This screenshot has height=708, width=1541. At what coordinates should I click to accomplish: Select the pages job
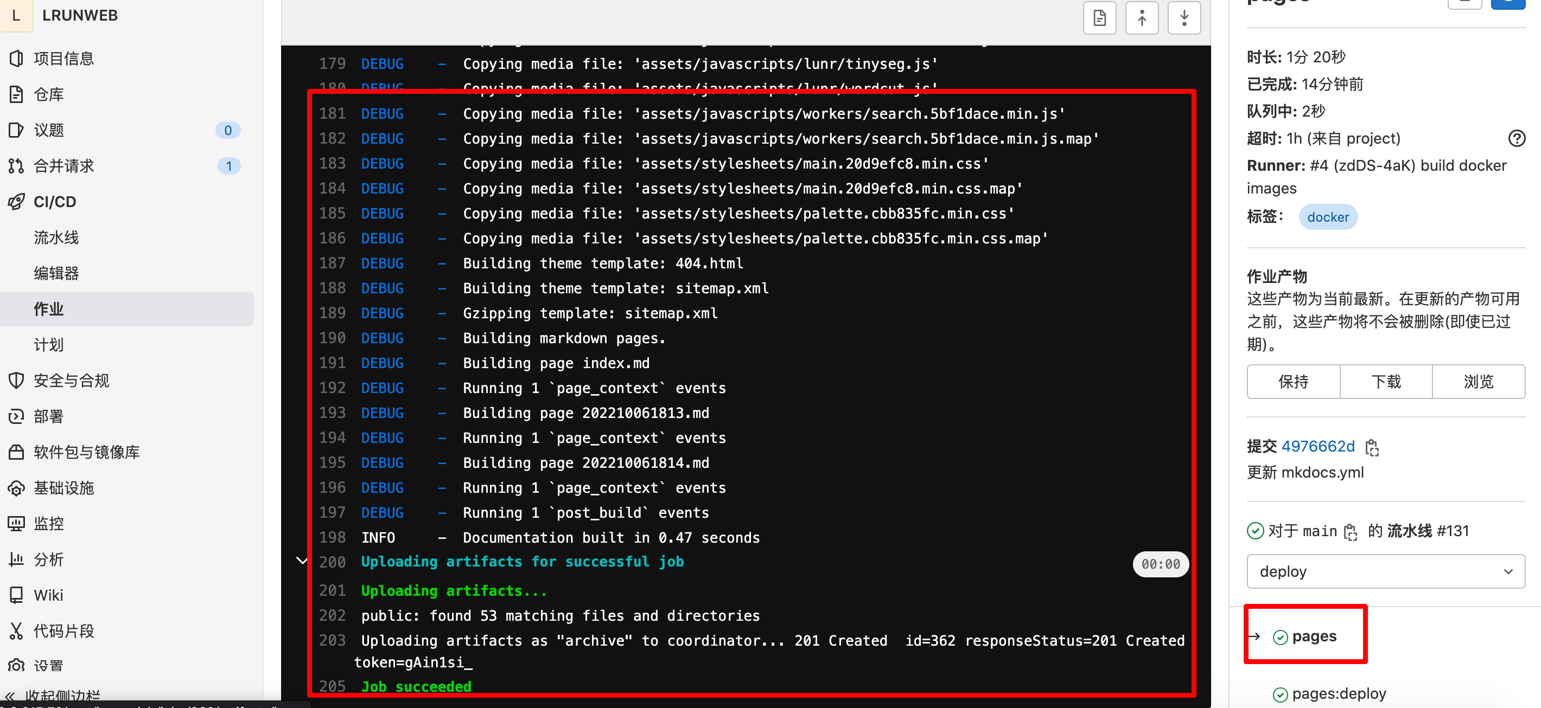(x=1314, y=636)
